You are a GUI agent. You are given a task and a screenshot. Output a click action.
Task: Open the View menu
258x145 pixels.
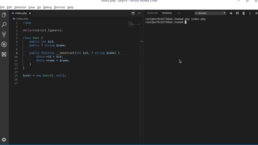point(31,7)
